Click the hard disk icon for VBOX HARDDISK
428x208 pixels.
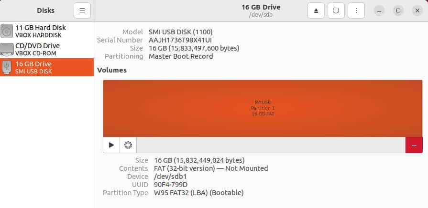[x=7, y=31]
